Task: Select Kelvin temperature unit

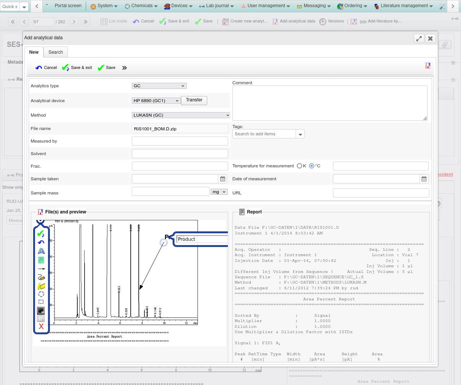Action: coord(299,166)
